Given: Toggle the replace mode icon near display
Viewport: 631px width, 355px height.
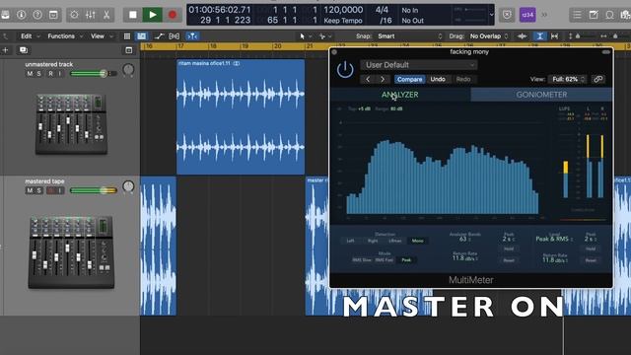Looking at the screenshot, I should pos(507,15).
